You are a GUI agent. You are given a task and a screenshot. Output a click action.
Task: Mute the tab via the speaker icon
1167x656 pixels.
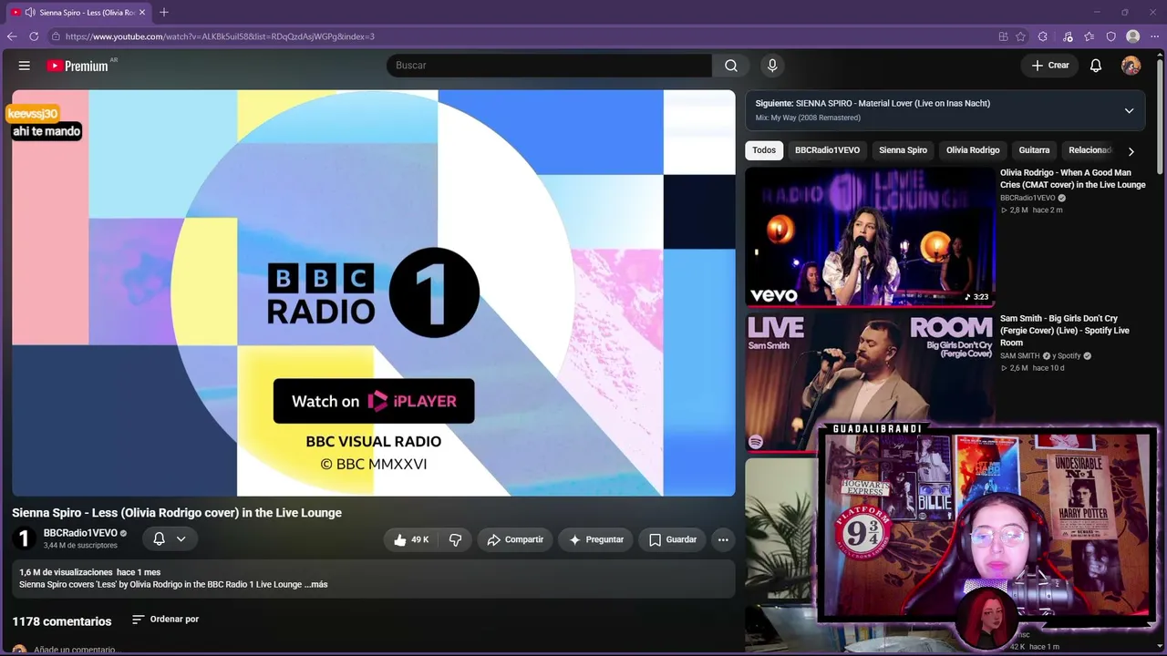[30, 13]
